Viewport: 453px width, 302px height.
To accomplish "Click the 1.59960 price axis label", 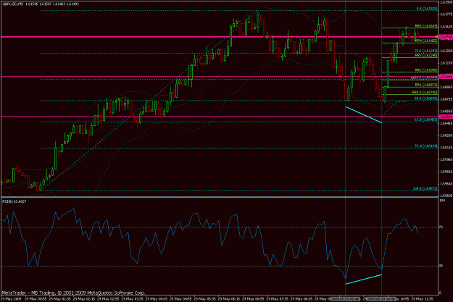I will pyautogui.click(x=446, y=159).
